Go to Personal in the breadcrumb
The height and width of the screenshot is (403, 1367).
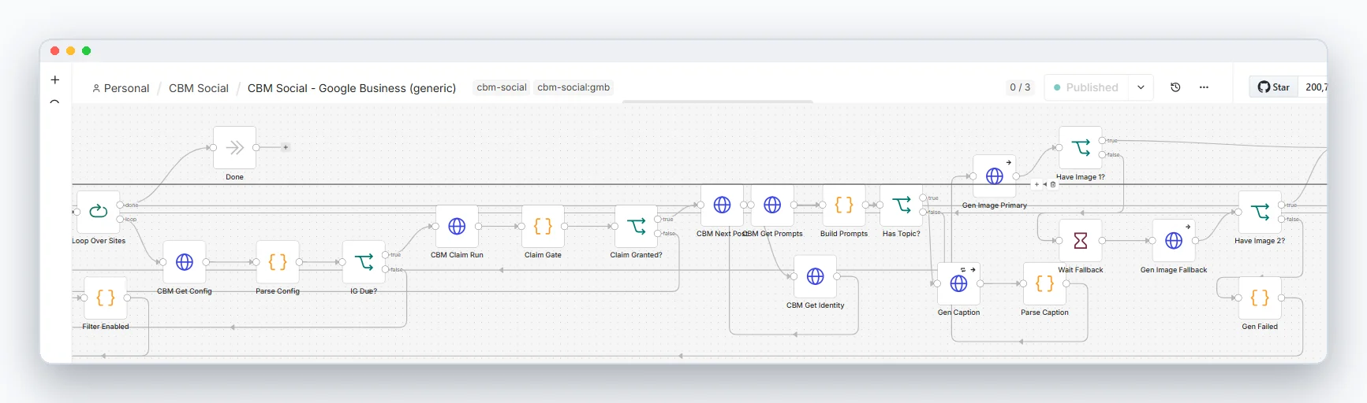pyautogui.click(x=121, y=88)
